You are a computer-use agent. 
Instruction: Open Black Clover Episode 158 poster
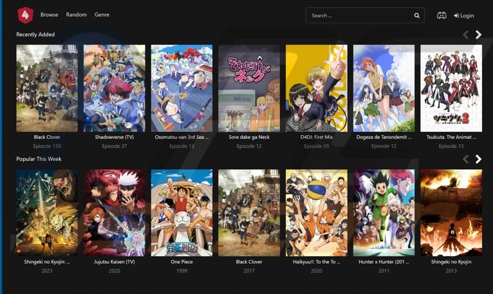click(47, 88)
